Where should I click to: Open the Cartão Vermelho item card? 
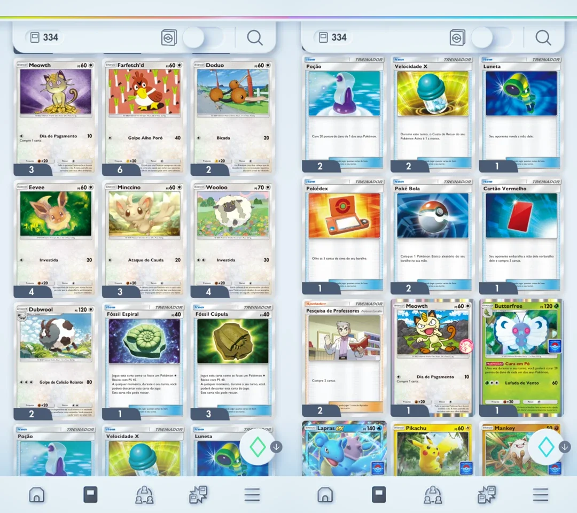coord(521,236)
